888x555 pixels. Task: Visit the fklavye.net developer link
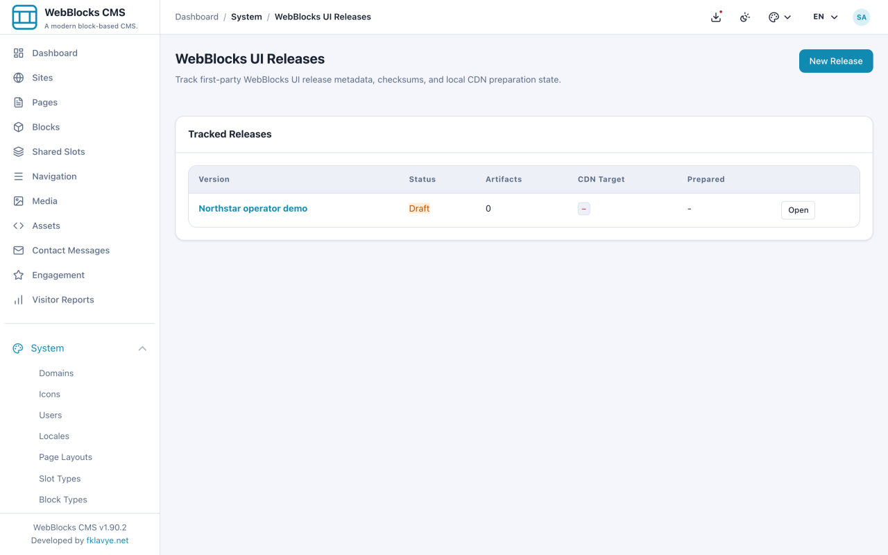(x=108, y=540)
